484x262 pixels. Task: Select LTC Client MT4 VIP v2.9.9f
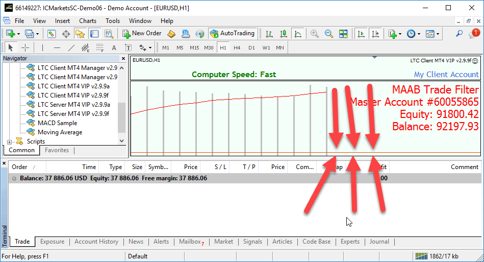point(73,95)
